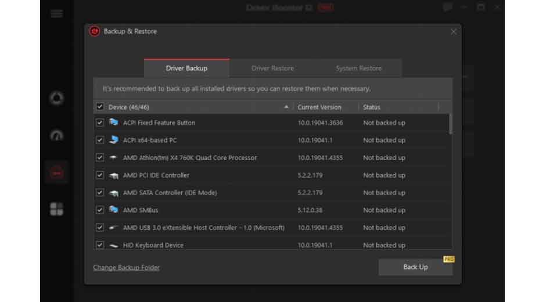The image size is (546, 302).
Task: Click the Device column sort arrow
Action: point(286,107)
